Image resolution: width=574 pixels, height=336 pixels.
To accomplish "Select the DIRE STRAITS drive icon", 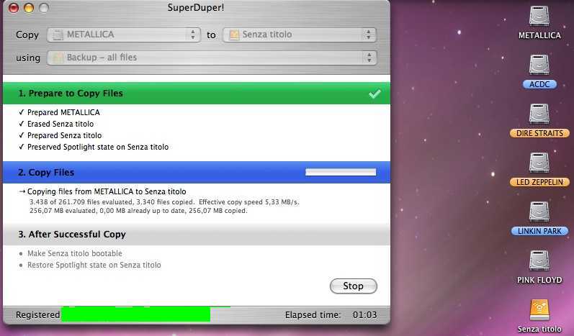I will click(x=539, y=114).
